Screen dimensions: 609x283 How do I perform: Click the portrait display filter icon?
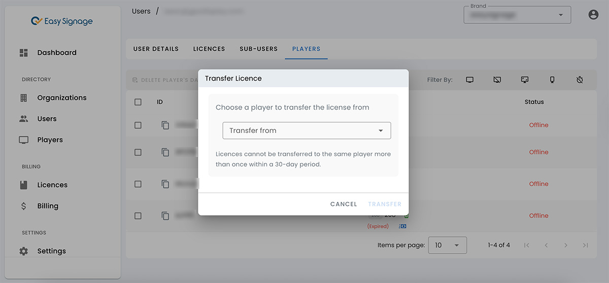(552, 80)
